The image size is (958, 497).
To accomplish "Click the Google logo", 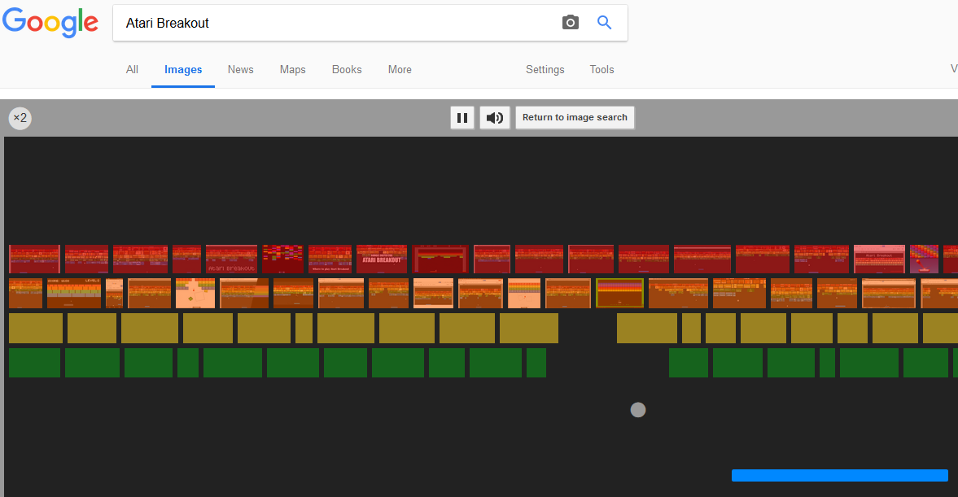I will click(50, 23).
